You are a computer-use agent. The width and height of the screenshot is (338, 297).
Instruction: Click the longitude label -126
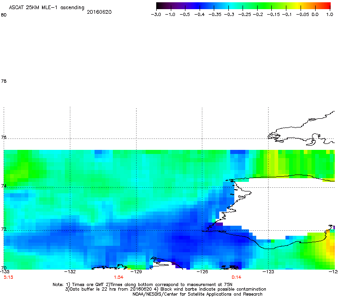(x=202, y=272)
